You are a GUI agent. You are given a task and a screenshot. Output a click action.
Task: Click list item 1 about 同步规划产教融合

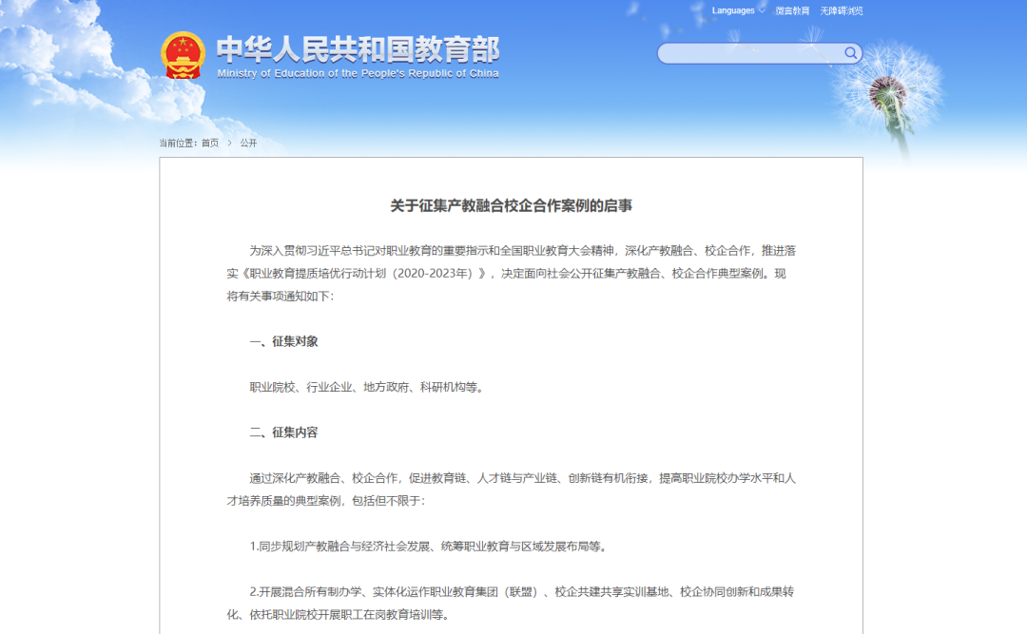tap(428, 547)
